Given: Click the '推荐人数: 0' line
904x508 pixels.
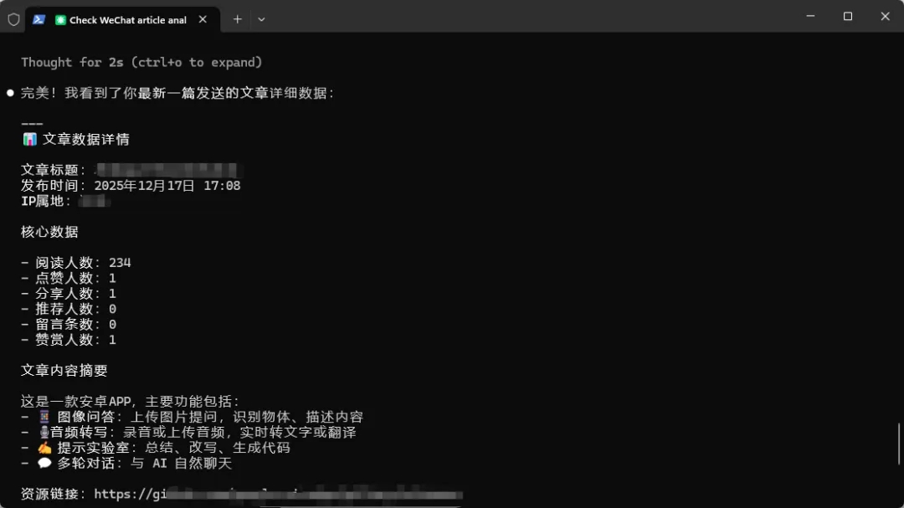Looking at the screenshot, I should (x=69, y=309).
